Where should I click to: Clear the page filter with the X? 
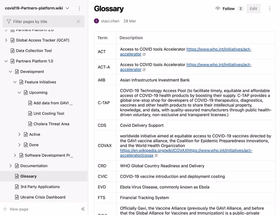point(78,21)
